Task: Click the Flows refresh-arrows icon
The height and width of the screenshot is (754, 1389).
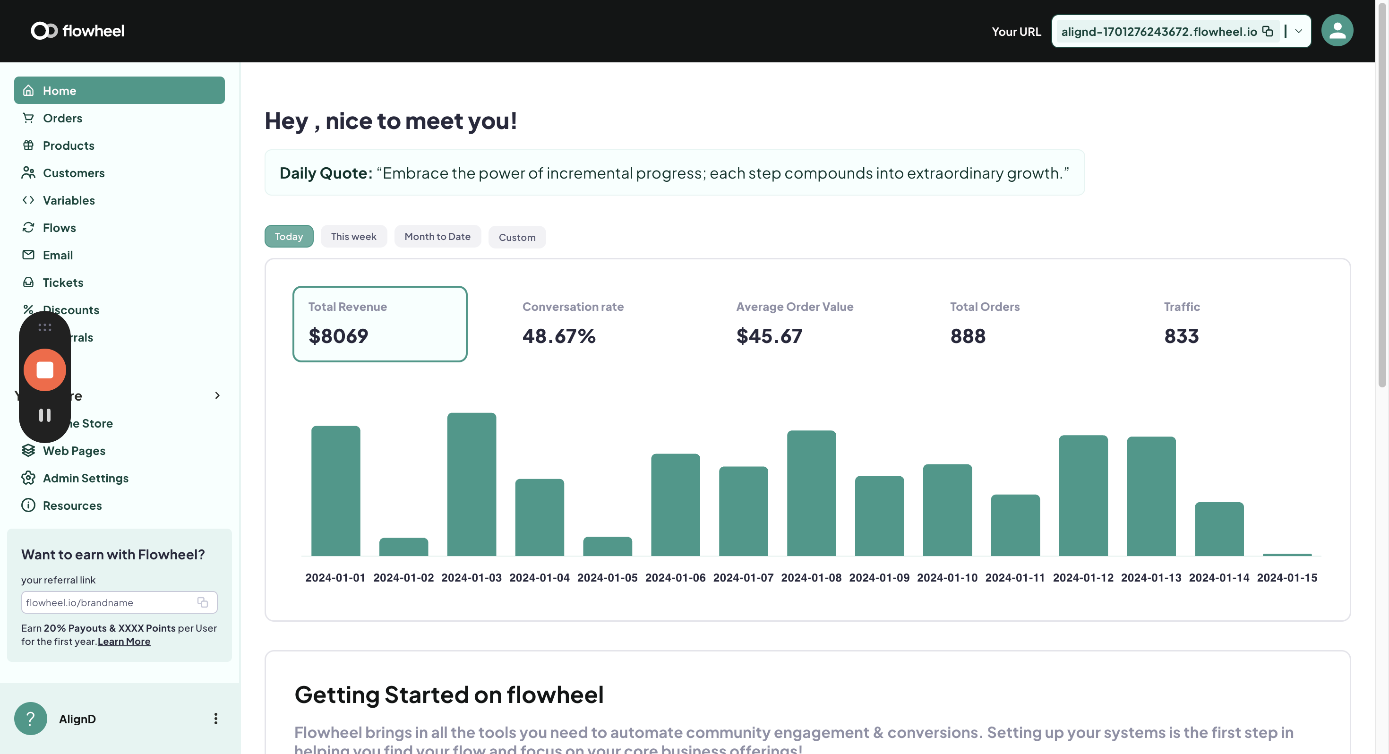Action: coord(28,228)
